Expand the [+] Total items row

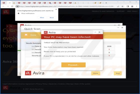point(36,46)
